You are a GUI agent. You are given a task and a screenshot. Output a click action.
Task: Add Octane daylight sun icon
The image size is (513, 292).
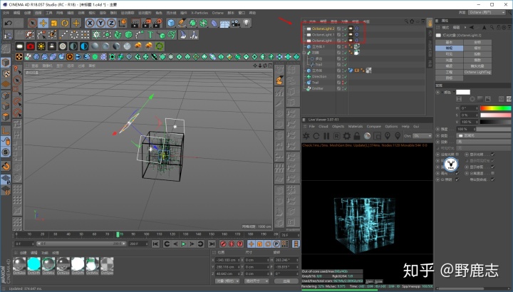point(41,46)
